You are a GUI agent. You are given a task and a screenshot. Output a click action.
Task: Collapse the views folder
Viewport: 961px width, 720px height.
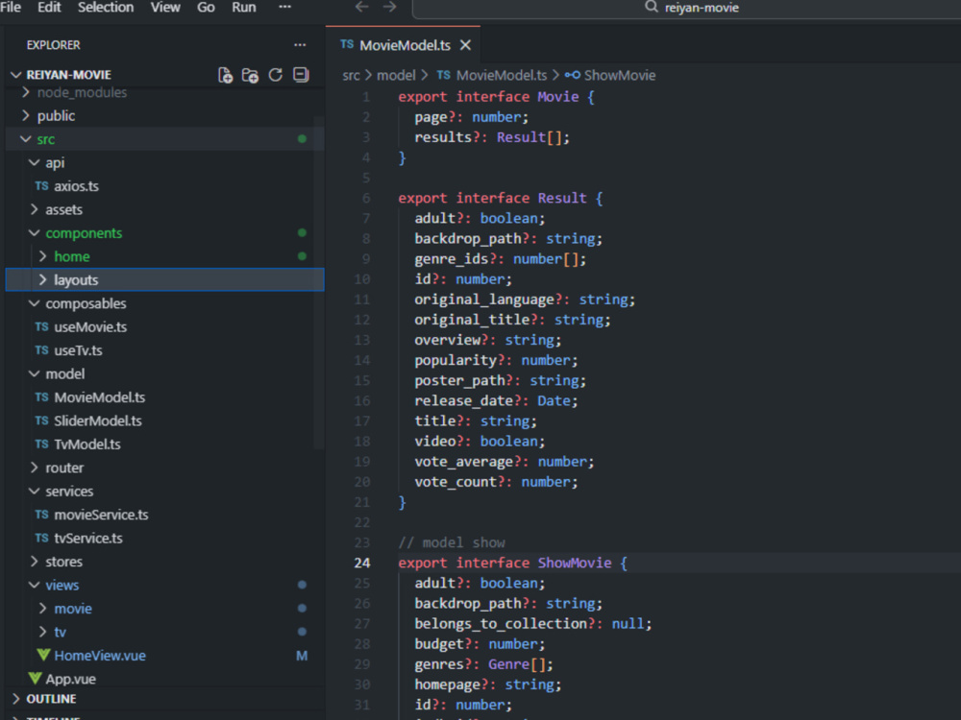(35, 585)
